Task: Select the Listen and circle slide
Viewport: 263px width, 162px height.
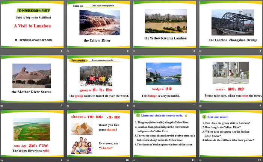Action: (165, 134)
